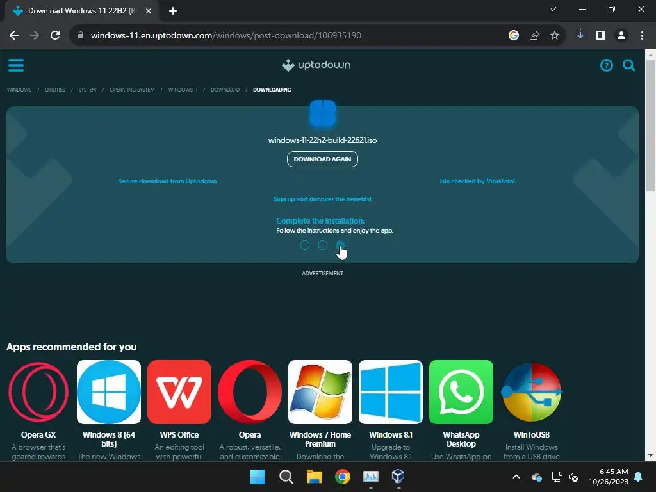Open the red Opera app icon
Screen dimensions: 656x492
[x=250, y=392]
